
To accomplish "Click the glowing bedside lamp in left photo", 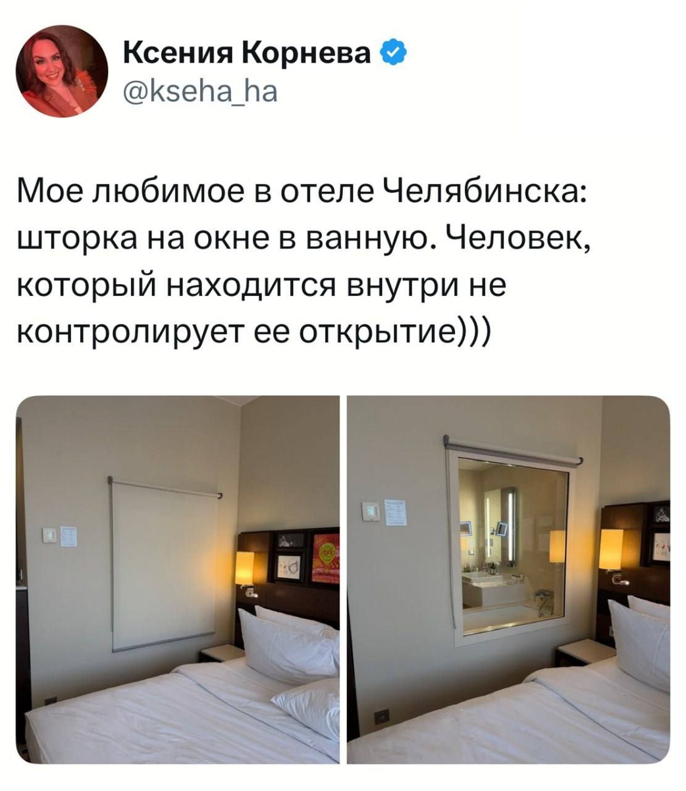I will coord(244,569).
